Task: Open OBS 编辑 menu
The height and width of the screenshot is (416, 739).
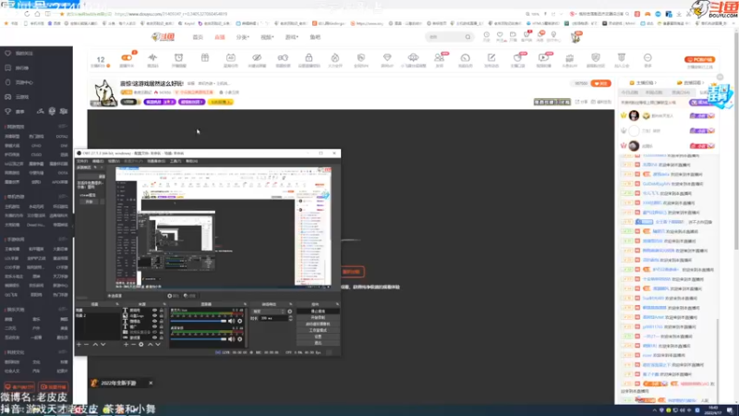Action: 98,161
